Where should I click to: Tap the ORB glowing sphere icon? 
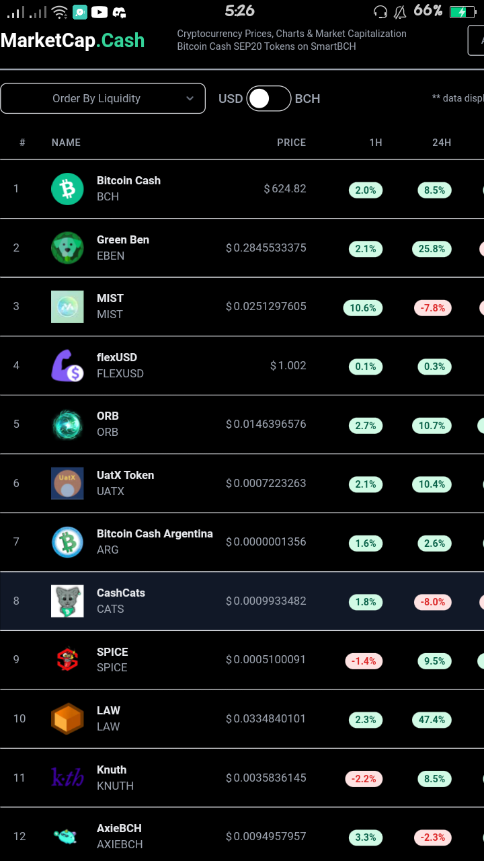point(67,424)
